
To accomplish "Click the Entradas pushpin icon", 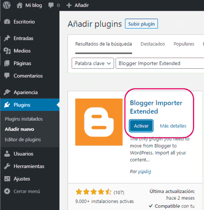I will (x=7, y=38).
